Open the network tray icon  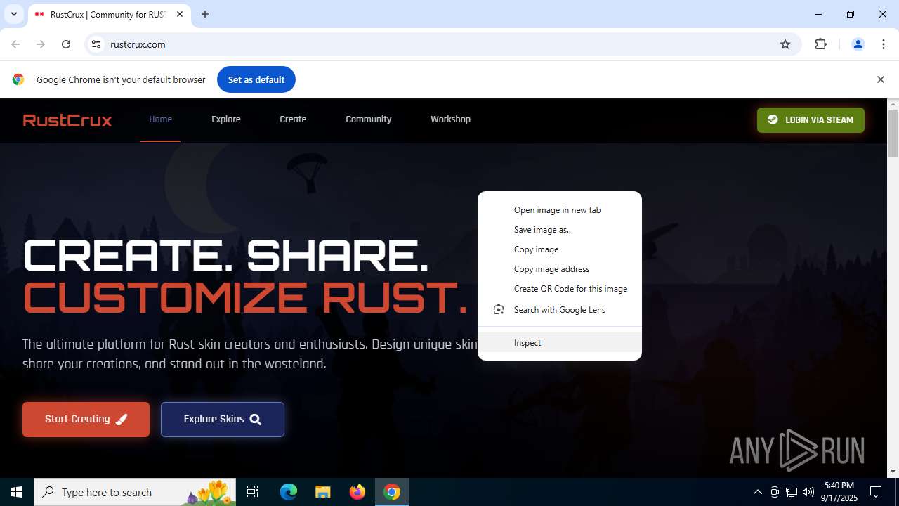click(x=792, y=492)
